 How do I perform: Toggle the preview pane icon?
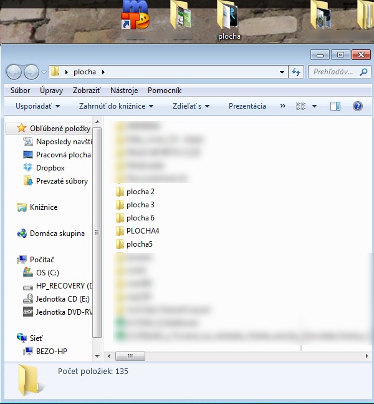[335, 106]
